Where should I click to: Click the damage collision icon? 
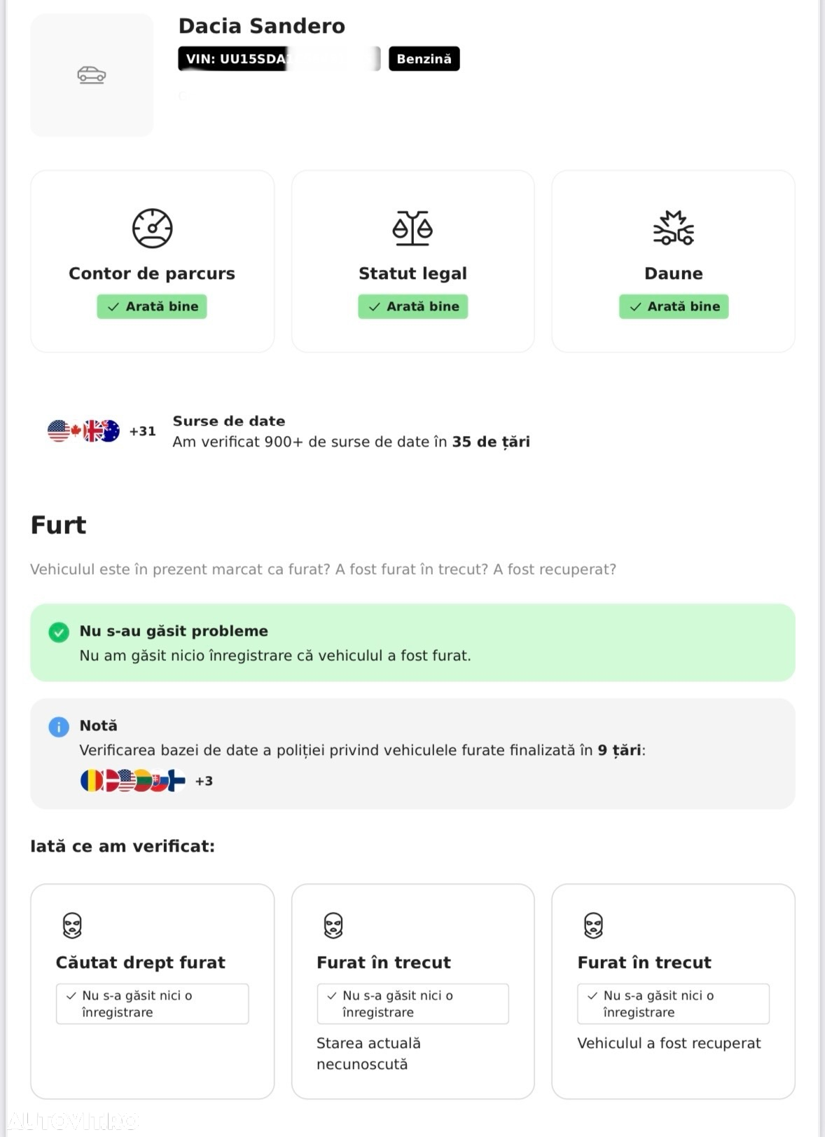click(673, 228)
